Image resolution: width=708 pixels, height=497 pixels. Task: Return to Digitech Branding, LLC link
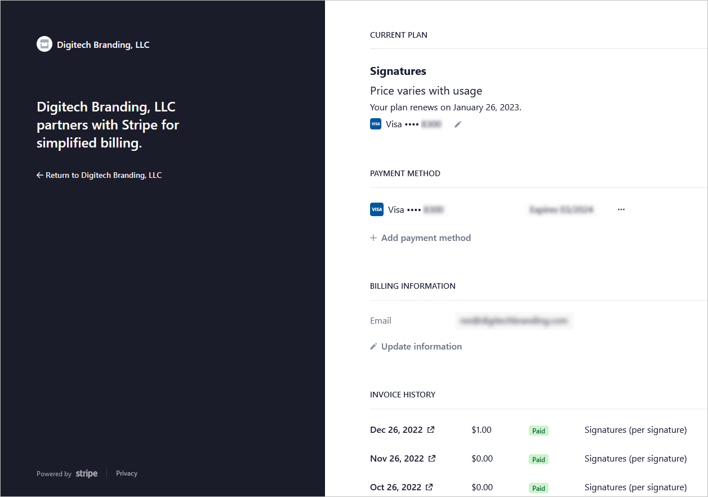pyautogui.click(x=99, y=176)
